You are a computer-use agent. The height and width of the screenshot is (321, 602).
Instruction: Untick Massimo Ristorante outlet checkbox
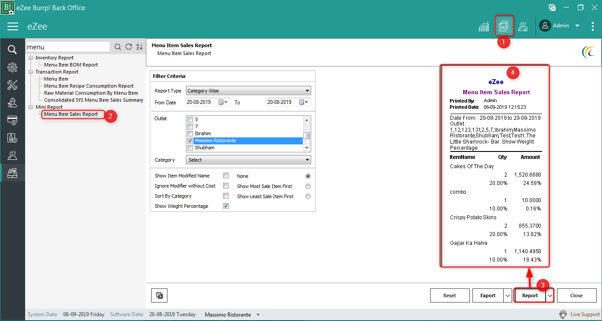pos(190,140)
